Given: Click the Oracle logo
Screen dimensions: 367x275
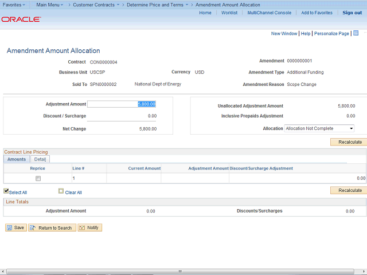Looking at the screenshot, I should pos(21,19).
